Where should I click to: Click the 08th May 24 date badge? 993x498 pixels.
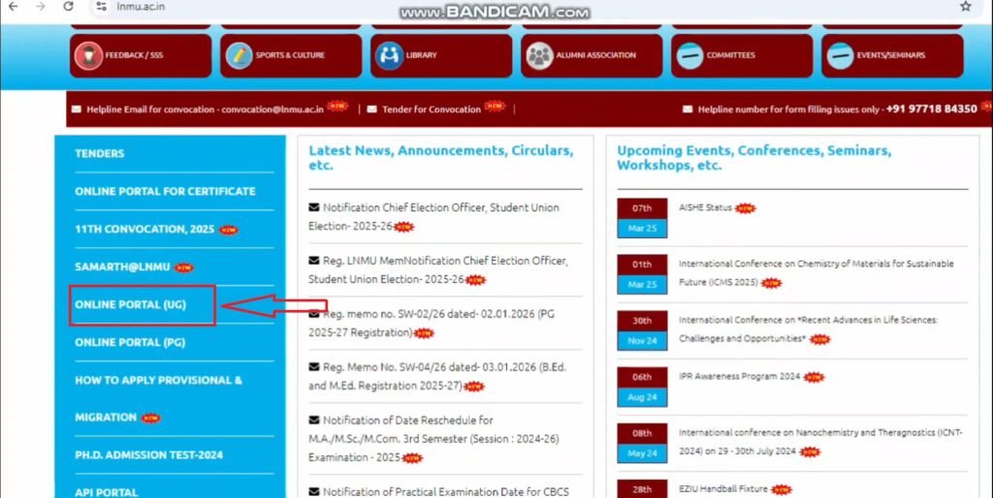point(642,443)
